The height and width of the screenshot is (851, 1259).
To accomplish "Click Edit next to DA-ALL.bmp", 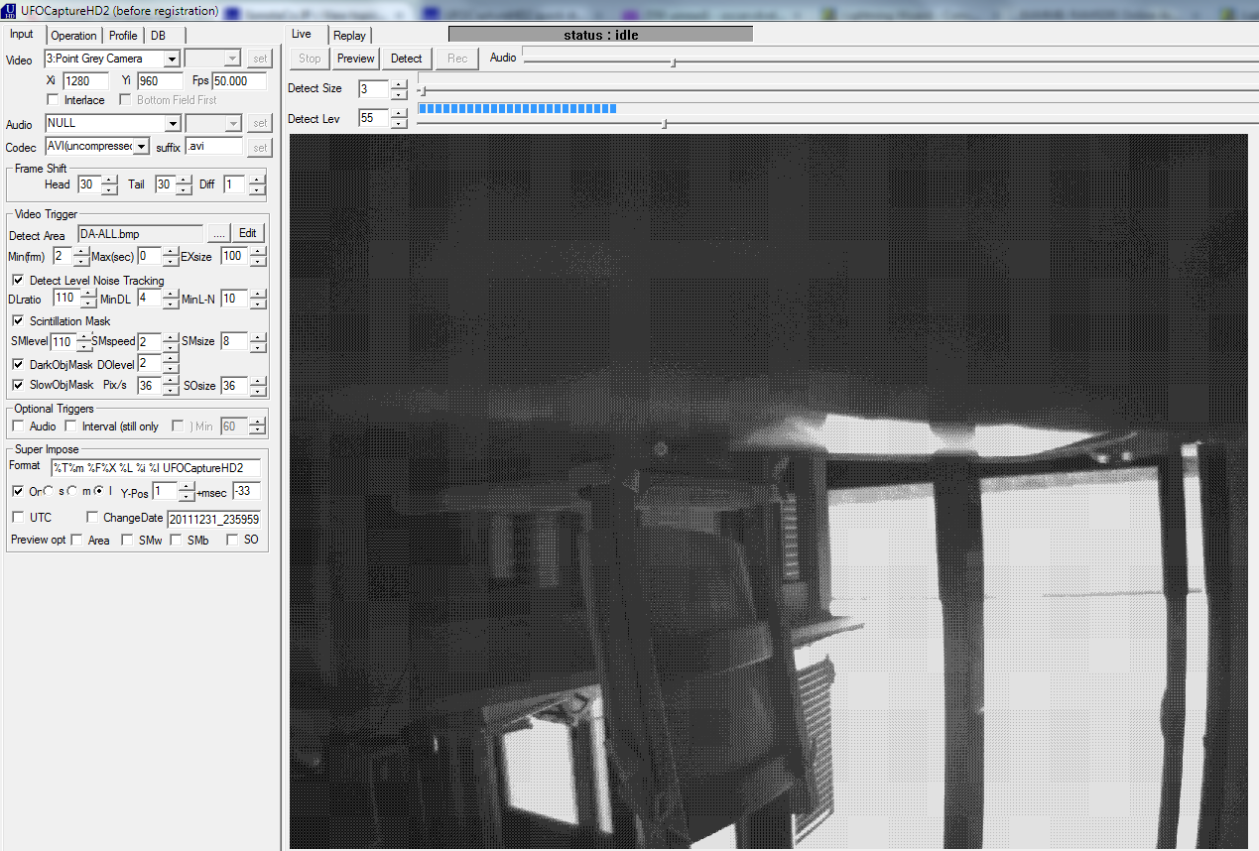I will click(247, 232).
